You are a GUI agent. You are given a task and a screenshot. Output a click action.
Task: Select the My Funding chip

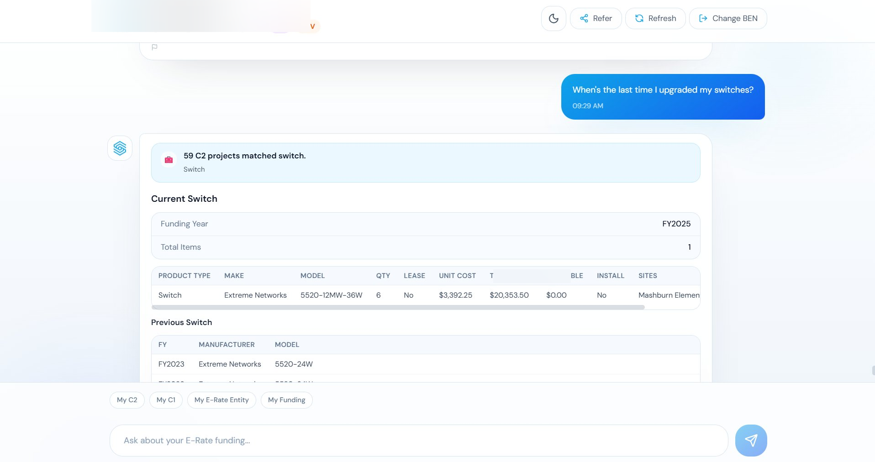pos(286,400)
